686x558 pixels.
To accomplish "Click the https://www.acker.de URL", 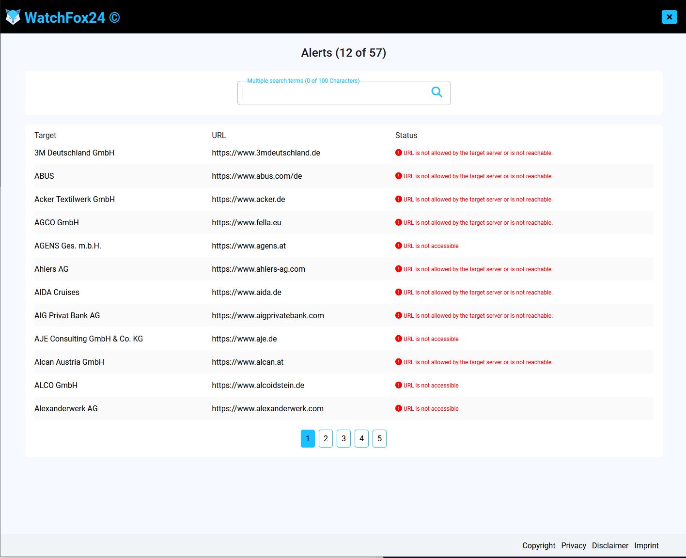I will tap(248, 199).
